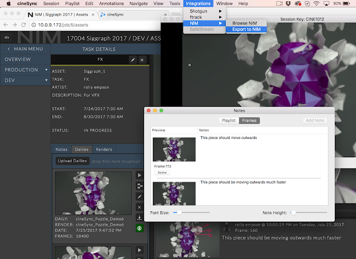The width and height of the screenshot is (356, 259).
Task: Click the Frame:113 preview thumbnail
Action: pyautogui.click(x=174, y=150)
